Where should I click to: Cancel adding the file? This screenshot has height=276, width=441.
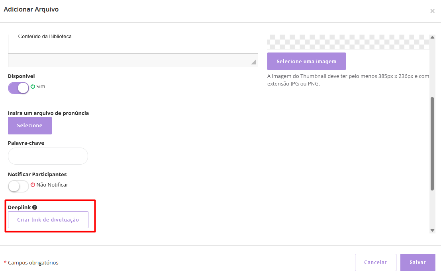[375, 262]
